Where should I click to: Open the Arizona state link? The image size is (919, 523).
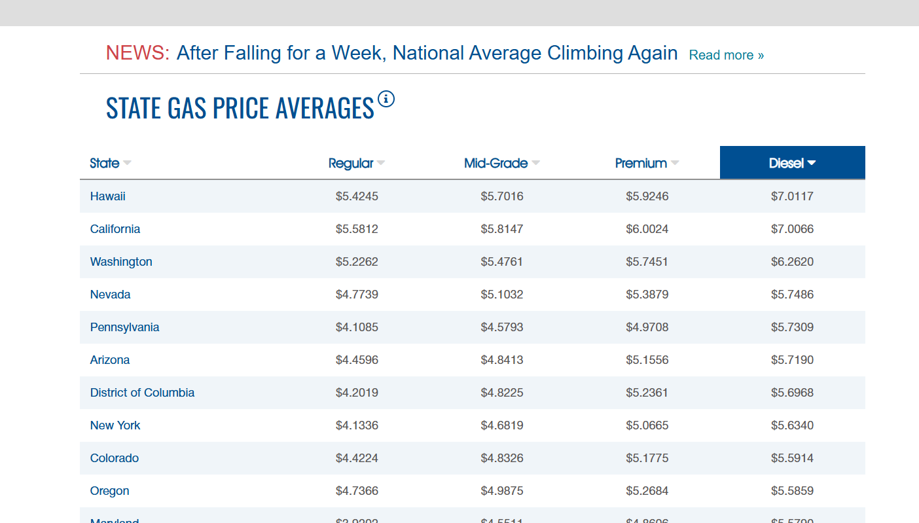click(110, 360)
